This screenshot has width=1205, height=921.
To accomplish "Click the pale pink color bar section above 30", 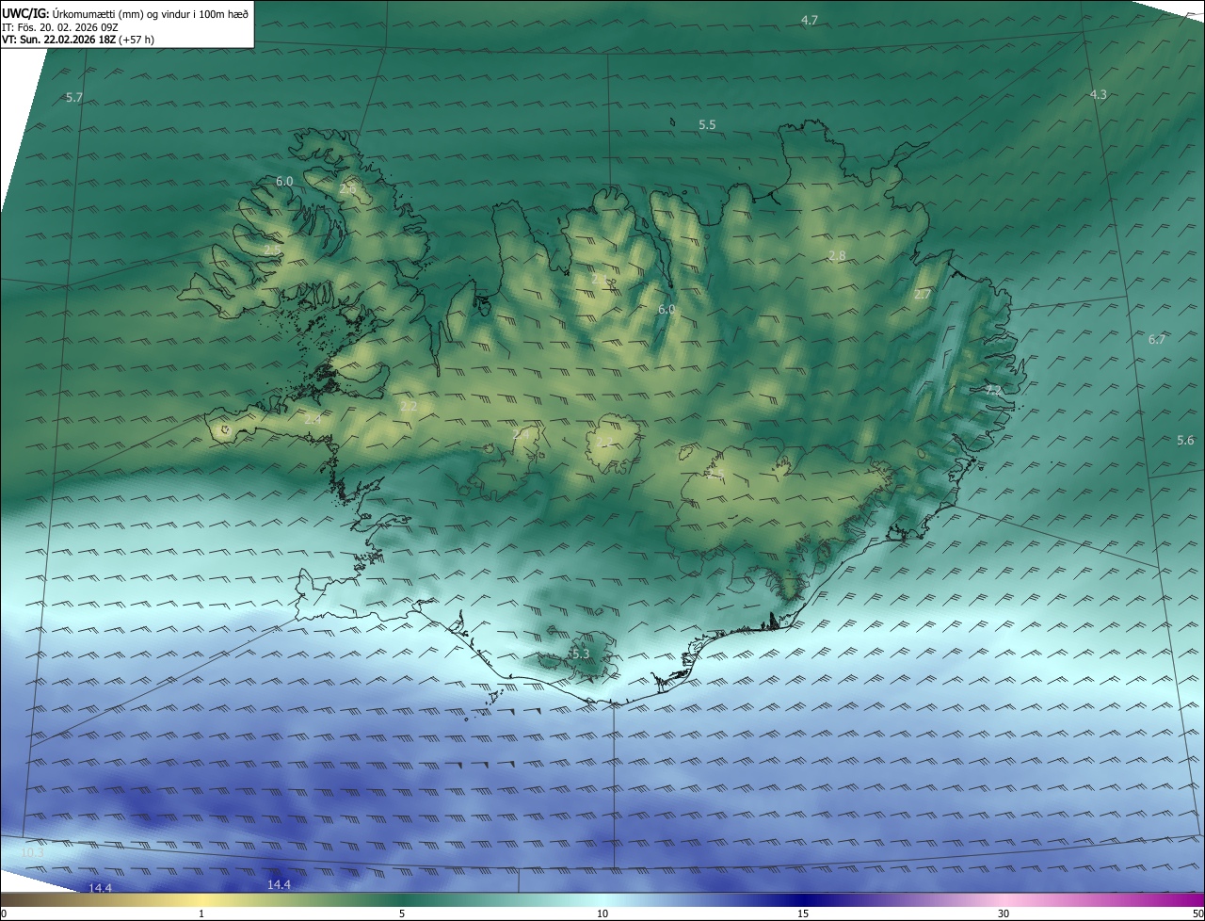I will pyautogui.click(x=1004, y=899).
